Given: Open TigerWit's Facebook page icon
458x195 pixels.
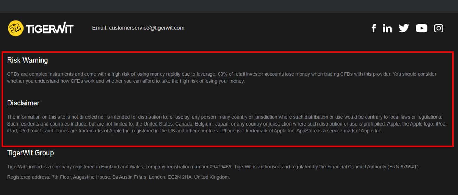Looking at the screenshot, I should 373,28.
